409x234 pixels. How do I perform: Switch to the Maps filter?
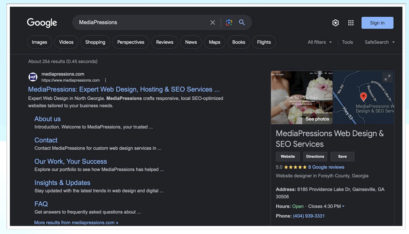[x=214, y=42]
